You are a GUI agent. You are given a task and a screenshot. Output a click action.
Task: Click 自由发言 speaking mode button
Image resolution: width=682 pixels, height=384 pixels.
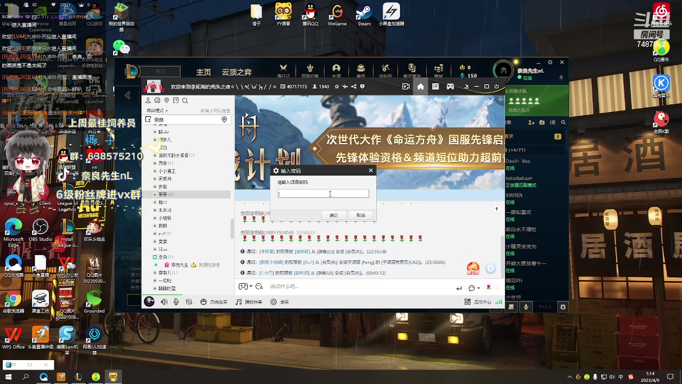[214, 302]
